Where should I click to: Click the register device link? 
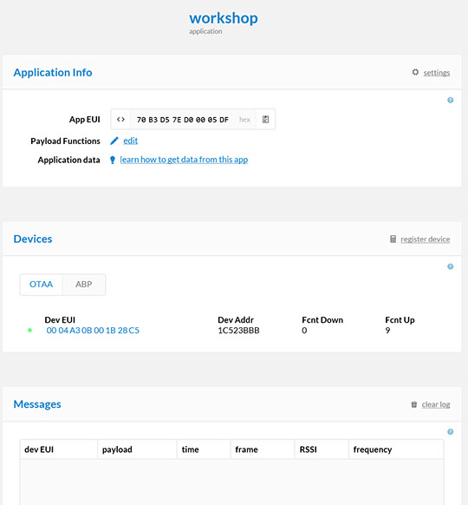pyautogui.click(x=426, y=239)
